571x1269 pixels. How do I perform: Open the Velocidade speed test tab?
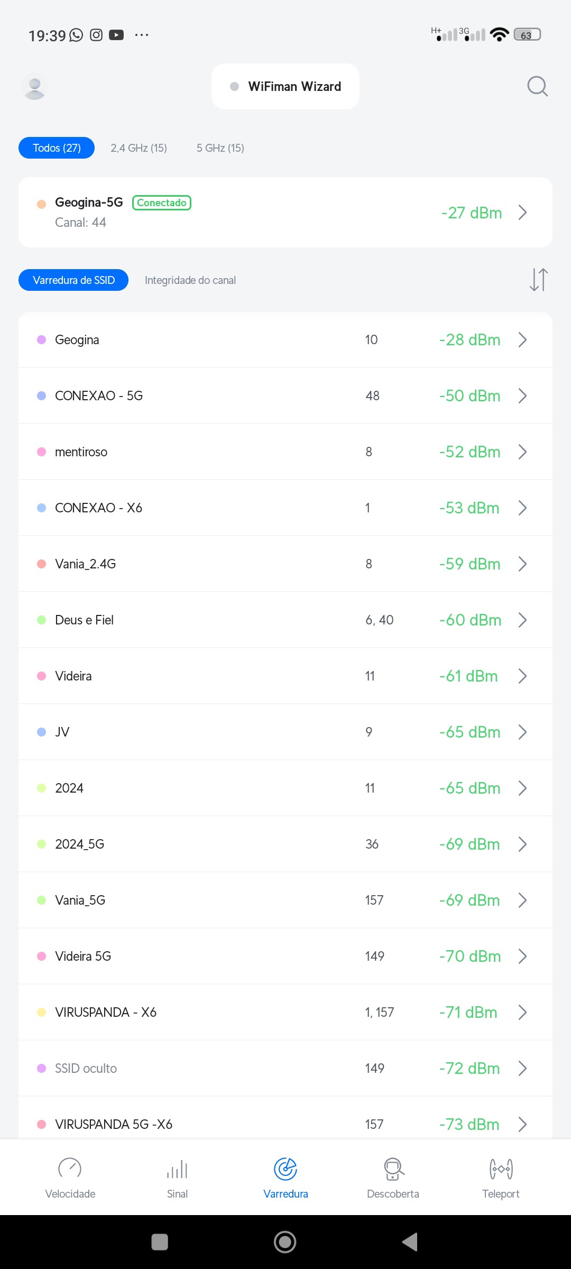70,1179
